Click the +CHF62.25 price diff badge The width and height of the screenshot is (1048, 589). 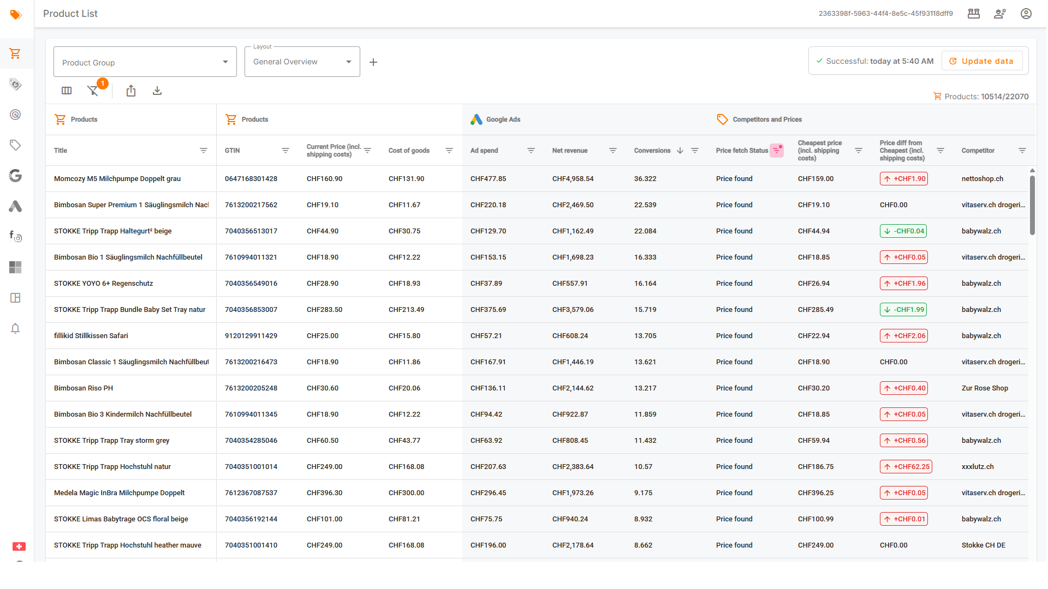[x=906, y=467]
